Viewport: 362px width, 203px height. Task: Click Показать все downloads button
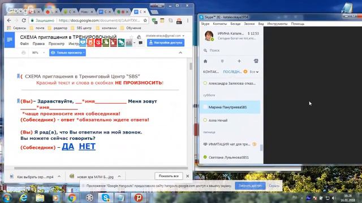coord(169,176)
